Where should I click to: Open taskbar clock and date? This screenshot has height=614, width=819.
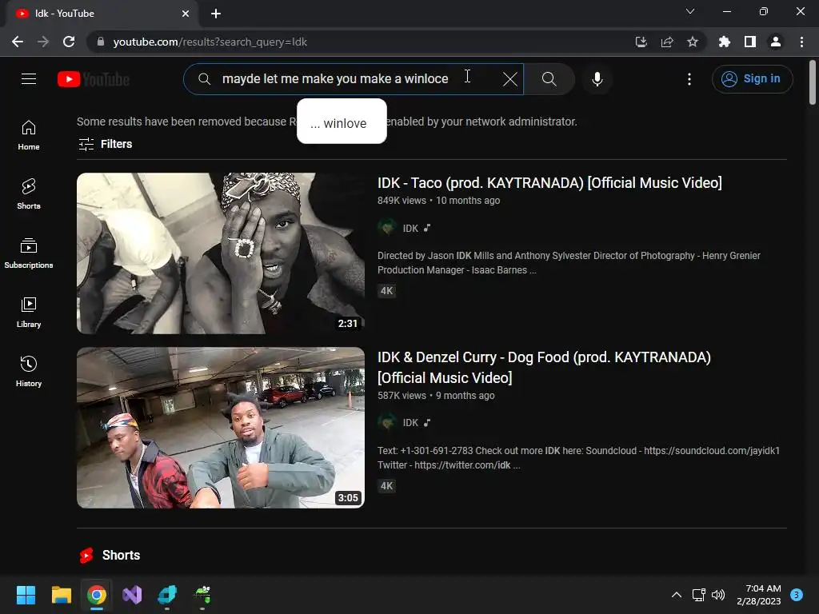(759, 595)
